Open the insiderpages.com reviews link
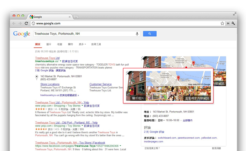 [x=154, y=142]
